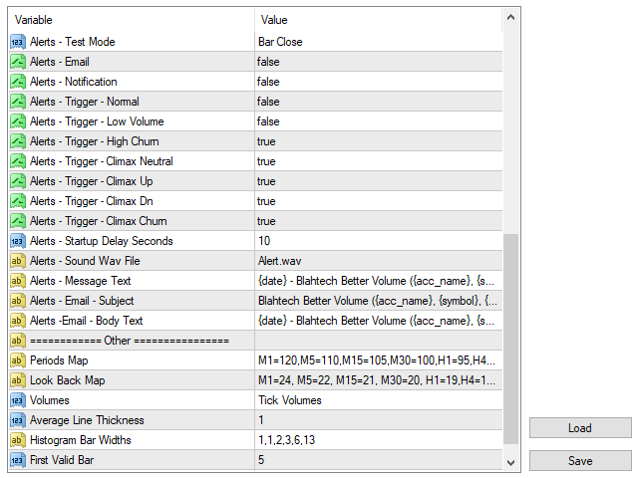Click the Variable column header

pos(130,20)
